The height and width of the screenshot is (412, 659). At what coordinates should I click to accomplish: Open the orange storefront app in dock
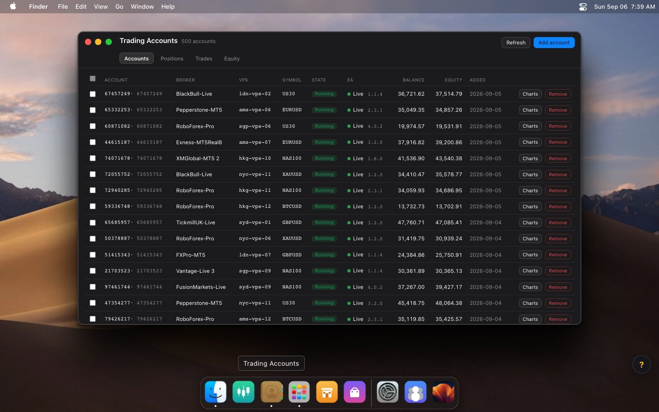pyautogui.click(x=327, y=392)
